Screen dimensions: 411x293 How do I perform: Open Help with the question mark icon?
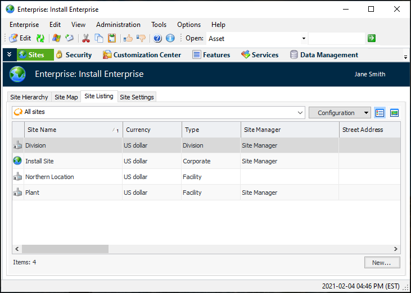(157, 38)
